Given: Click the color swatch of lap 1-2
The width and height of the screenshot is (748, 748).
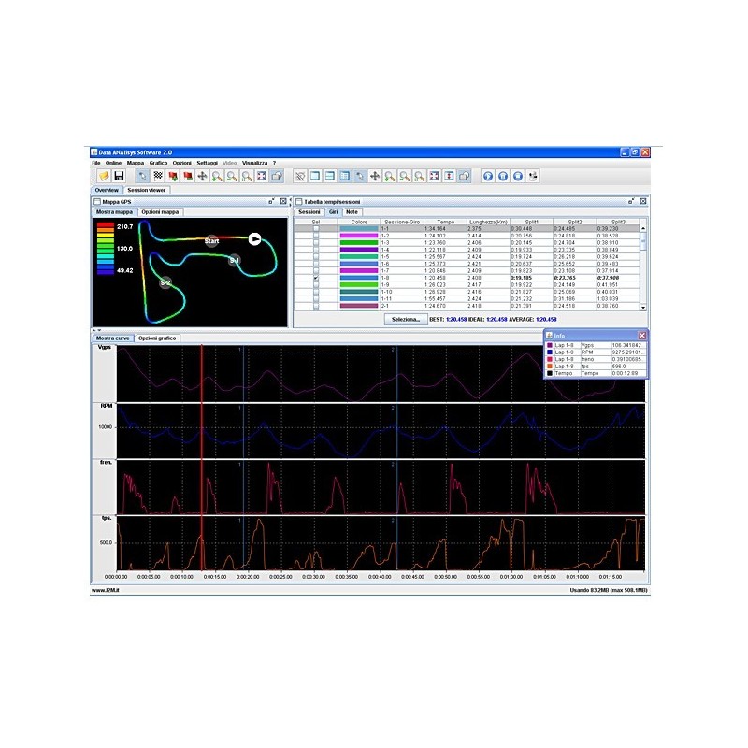Looking at the screenshot, I should pos(359,236).
